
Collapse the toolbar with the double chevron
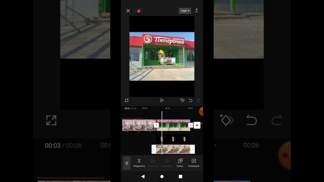[x=127, y=163]
